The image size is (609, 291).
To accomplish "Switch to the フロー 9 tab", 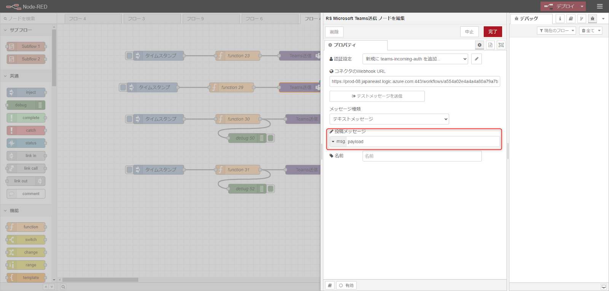I will tap(211, 19).
